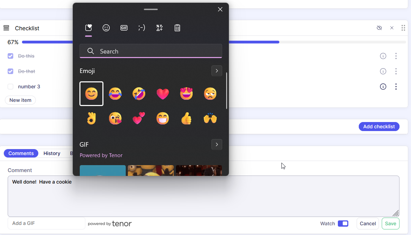This screenshot has width=411, height=235.
Task: Open options menu for 'number 3' item
Action: click(x=396, y=87)
